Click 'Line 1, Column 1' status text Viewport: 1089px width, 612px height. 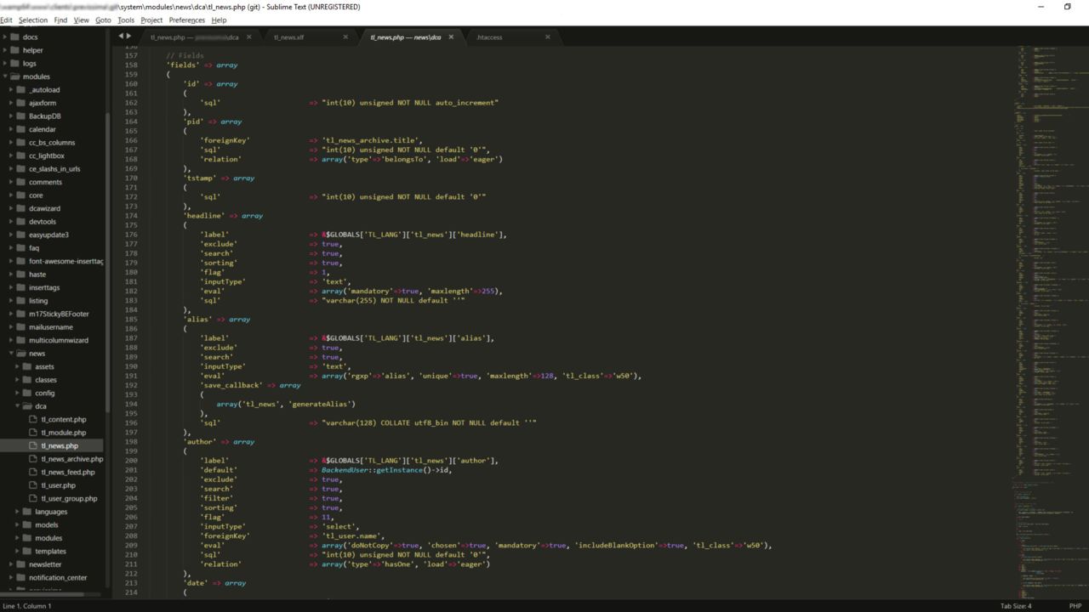point(27,606)
